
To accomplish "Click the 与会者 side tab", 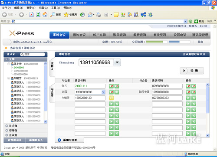I will coord(52,92).
